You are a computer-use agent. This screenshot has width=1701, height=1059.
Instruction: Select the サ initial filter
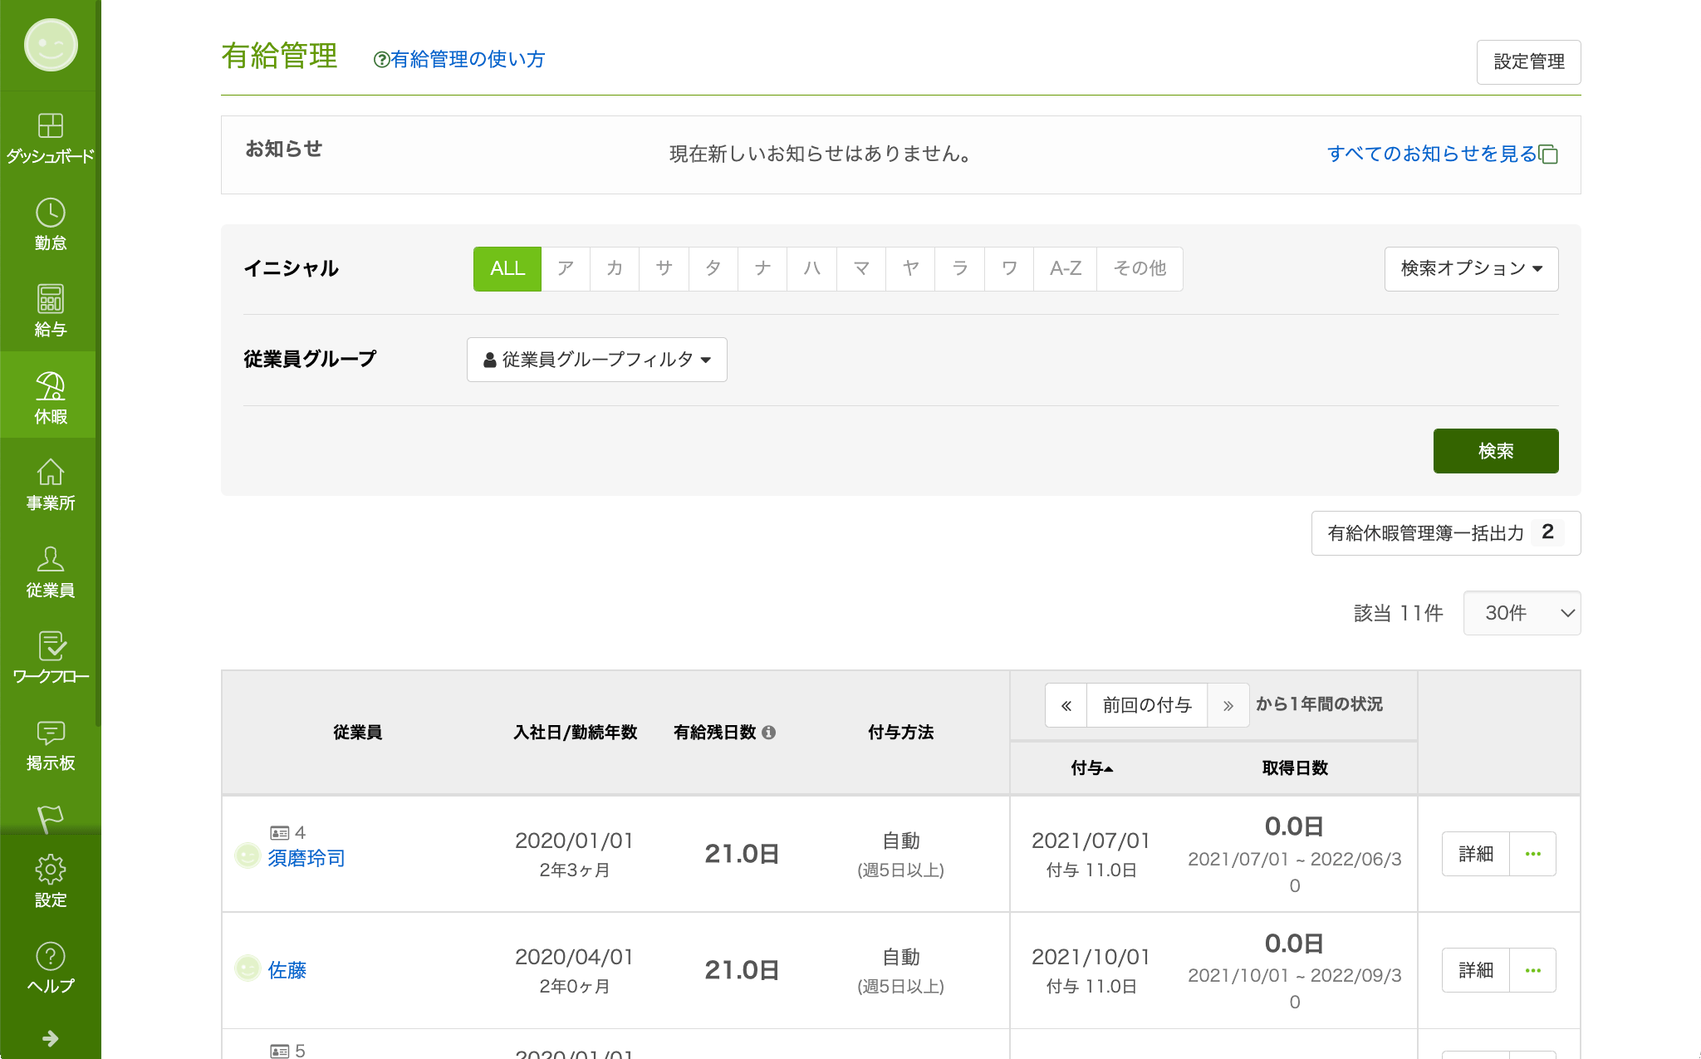[x=664, y=268]
